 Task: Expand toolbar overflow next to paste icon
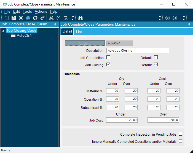click(x=73, y=18)
